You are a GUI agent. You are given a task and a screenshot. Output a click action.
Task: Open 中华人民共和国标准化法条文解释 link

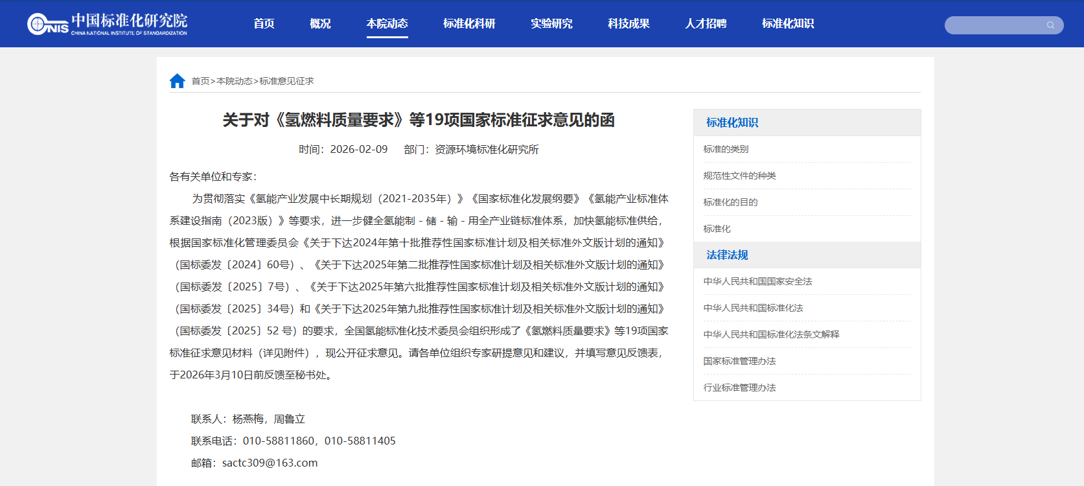(x=771, y=334)
